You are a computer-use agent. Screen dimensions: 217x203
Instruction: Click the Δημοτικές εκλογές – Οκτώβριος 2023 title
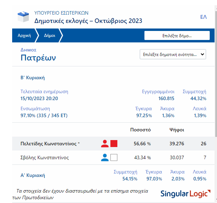(88, 21)
